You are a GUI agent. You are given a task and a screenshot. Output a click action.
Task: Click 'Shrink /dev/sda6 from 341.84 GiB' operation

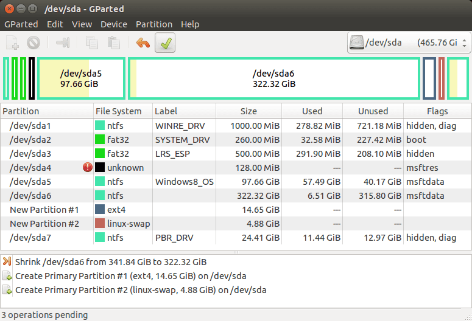[x=111, y=262]
